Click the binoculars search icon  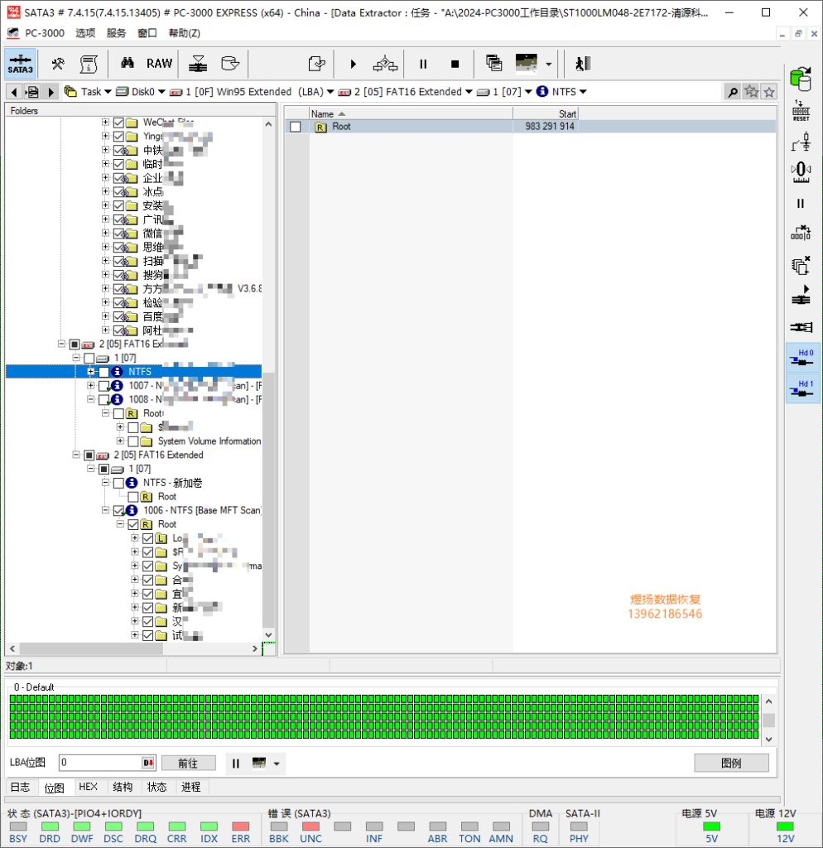click(x=127, y=63)
